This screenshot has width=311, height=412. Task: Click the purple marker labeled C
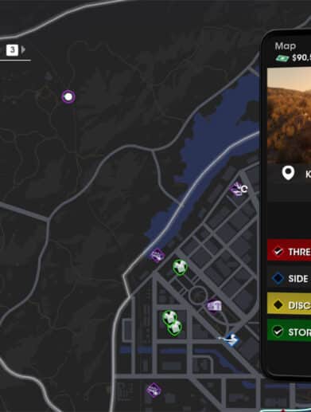pos(239,189)
